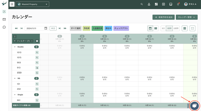Select the 3日 range tab

point(163,28)
